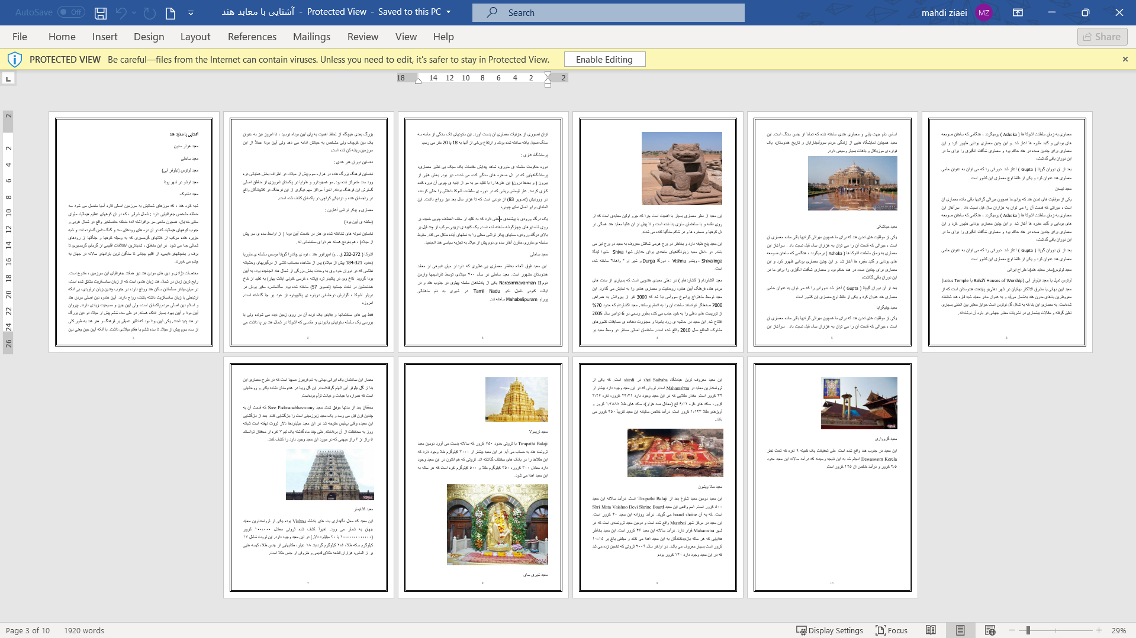Open the Insert tab
Image resolution: width=1136 pixels, height=638 pixels.
[105, 37]
